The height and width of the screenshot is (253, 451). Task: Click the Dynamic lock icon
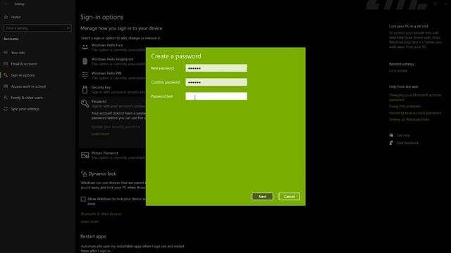click(84, 174)
